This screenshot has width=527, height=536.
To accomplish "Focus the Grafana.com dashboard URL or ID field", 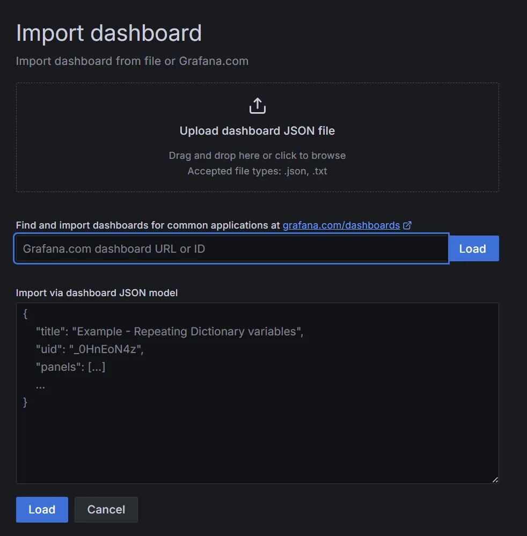I will 231,248.
